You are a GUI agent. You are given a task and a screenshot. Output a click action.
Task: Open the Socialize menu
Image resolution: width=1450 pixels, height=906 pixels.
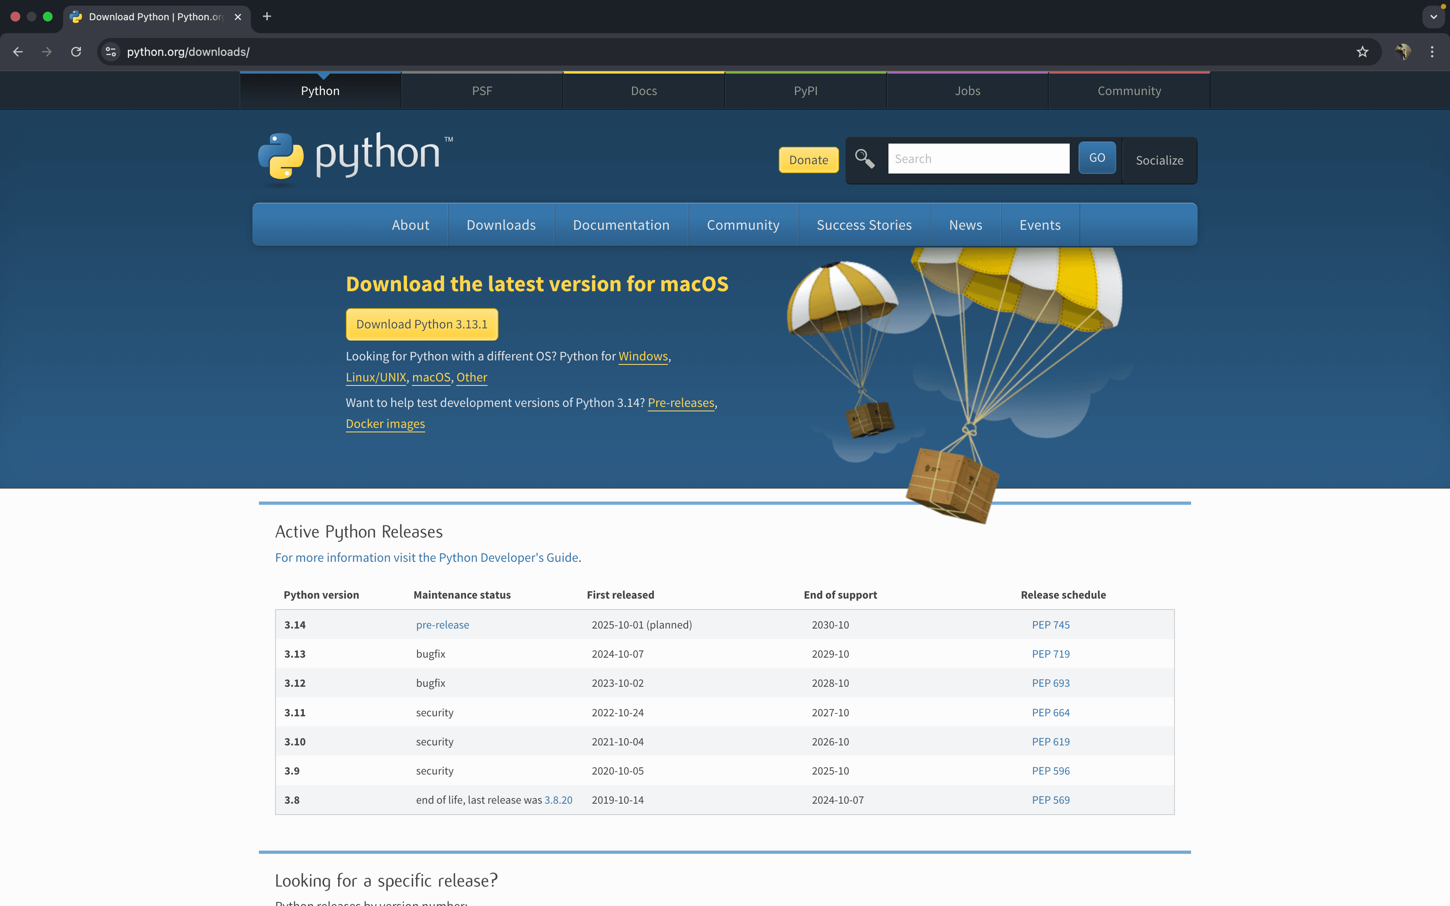(1160, 160)
